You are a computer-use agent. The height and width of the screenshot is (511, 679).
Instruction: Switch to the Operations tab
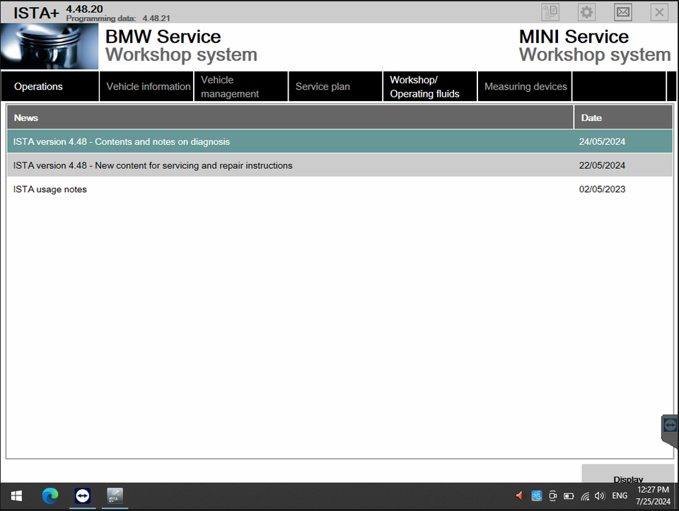[x=39, y=86]
